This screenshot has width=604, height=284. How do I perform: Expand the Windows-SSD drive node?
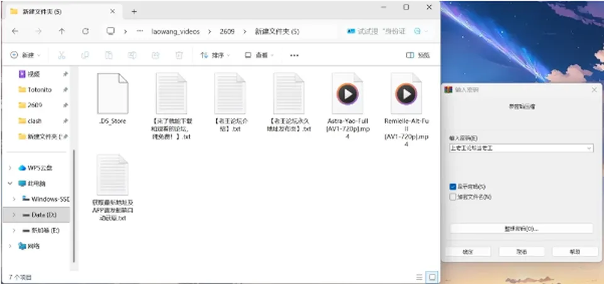tap(14, 199)
